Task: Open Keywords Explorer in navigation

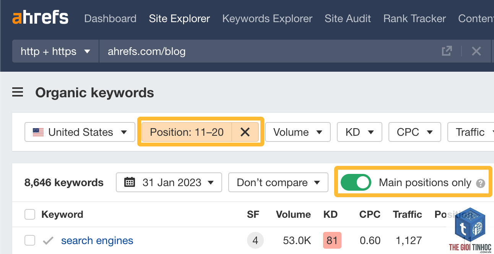Action: [267, 18]
